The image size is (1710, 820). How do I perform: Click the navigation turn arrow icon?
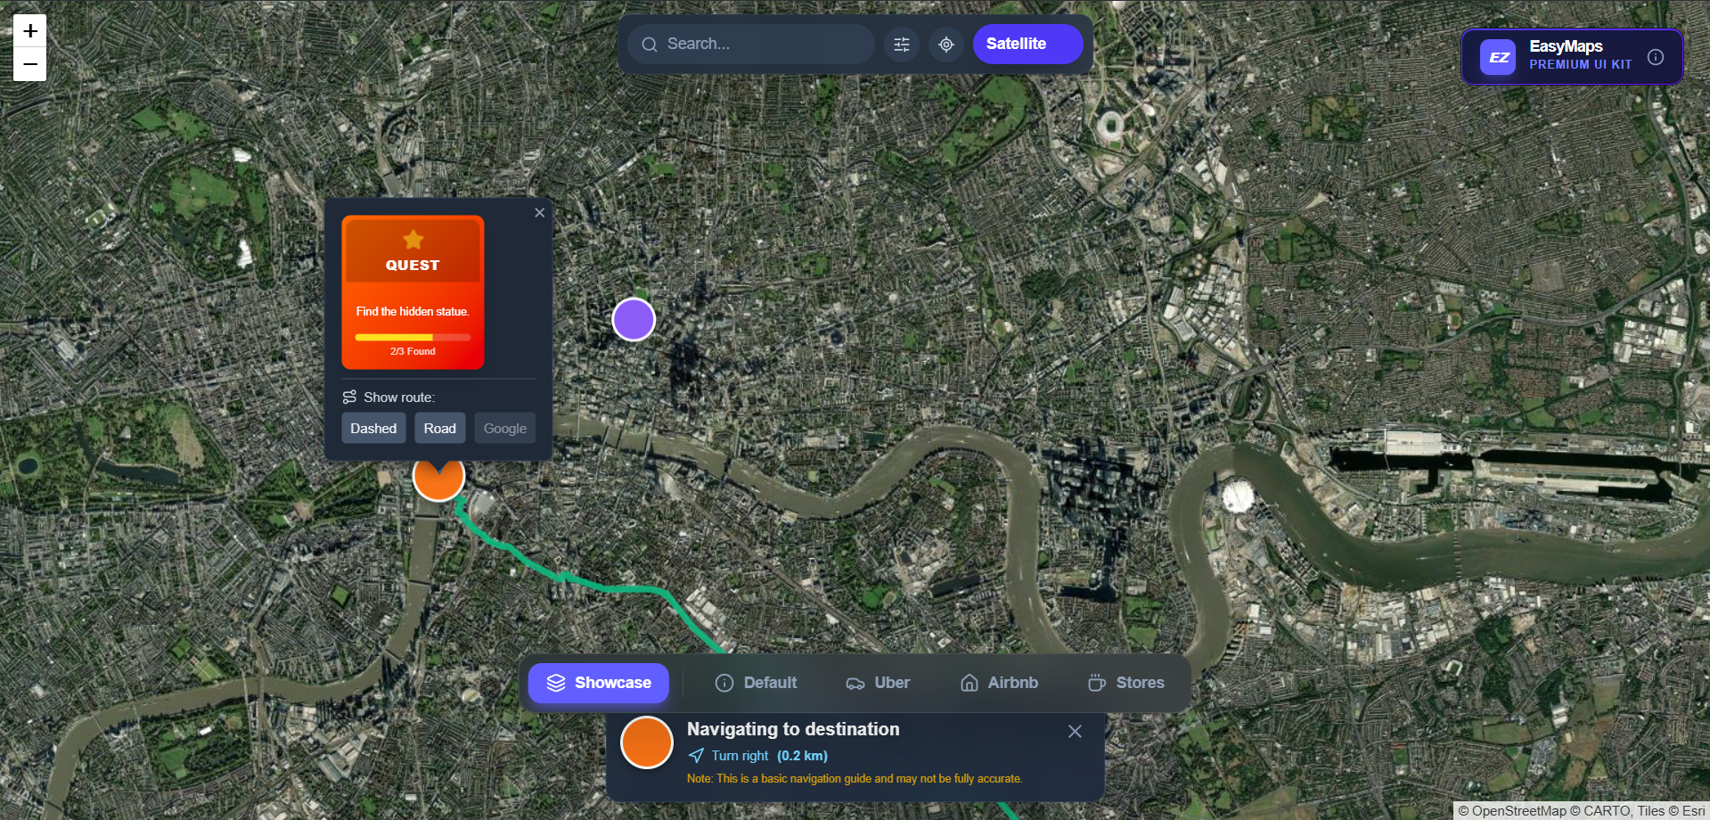point(696,755)
